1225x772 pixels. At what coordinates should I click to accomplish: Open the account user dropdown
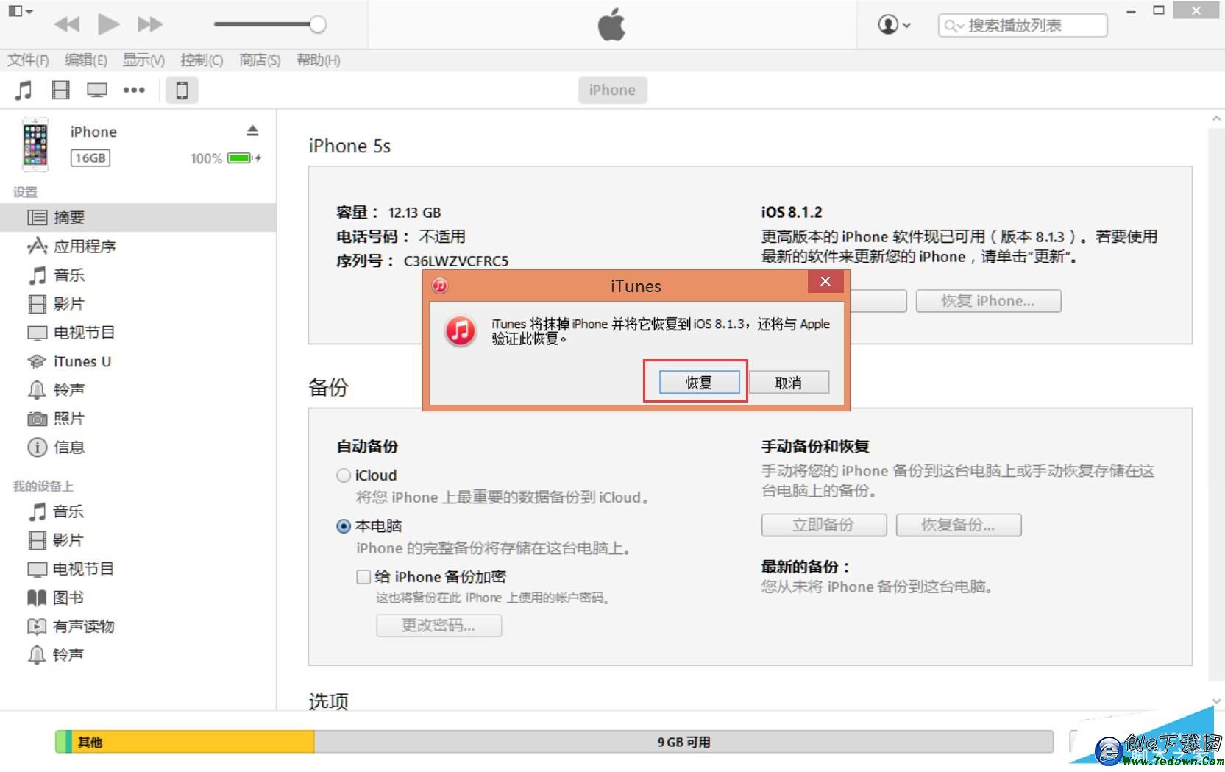[x=894, y=25]
